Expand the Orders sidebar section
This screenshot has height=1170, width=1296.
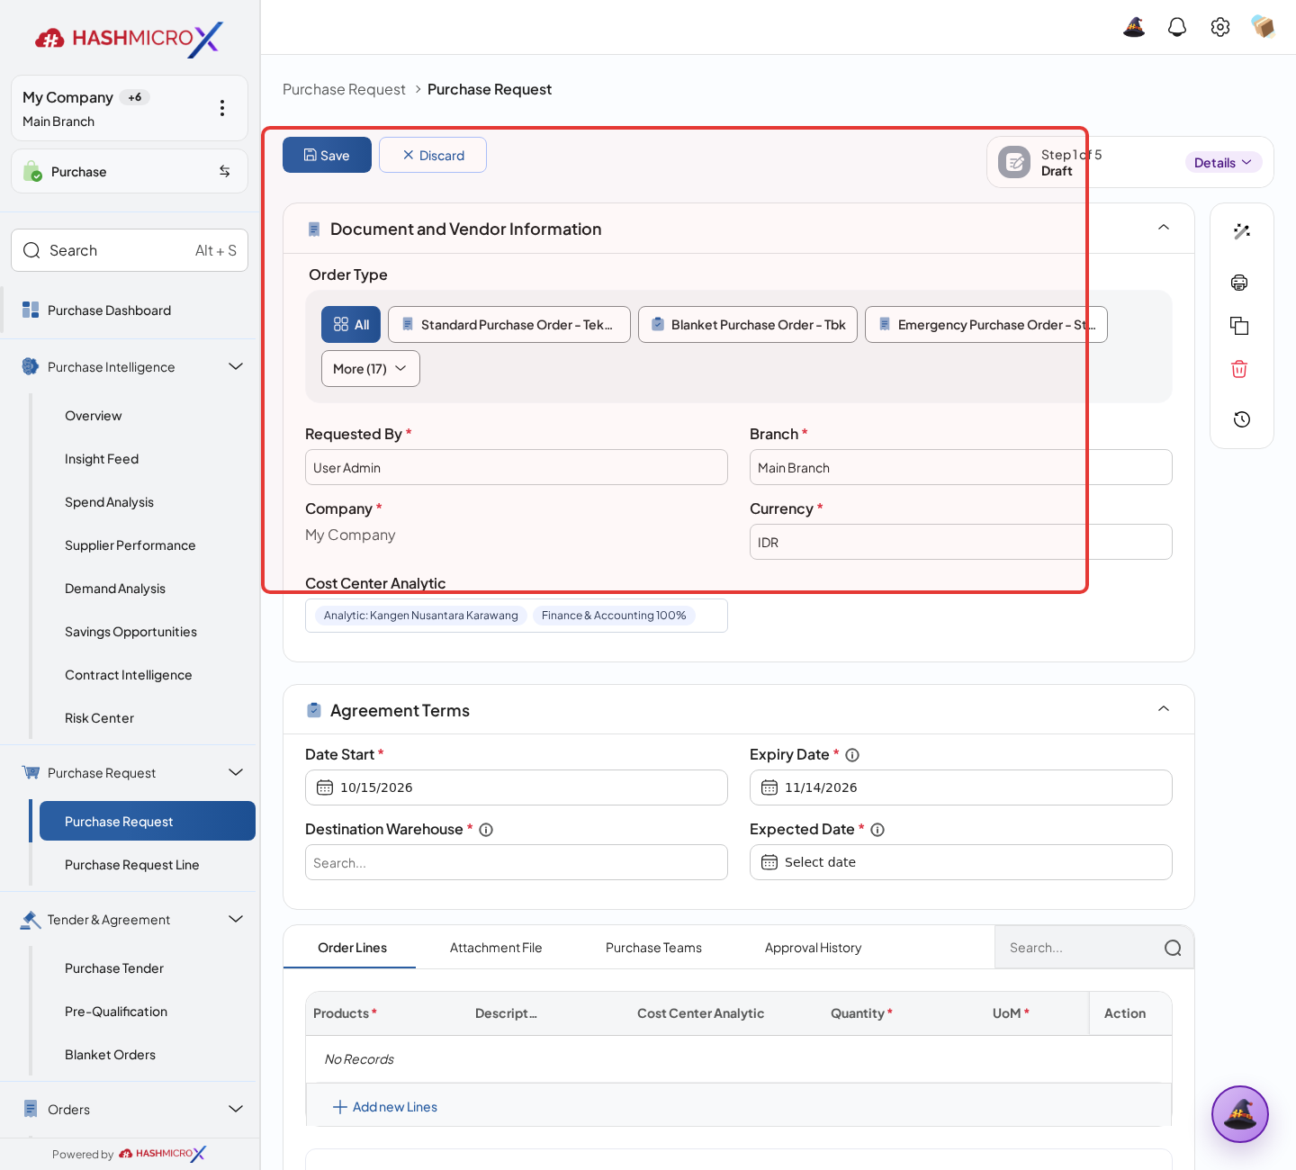point(236,1109)
